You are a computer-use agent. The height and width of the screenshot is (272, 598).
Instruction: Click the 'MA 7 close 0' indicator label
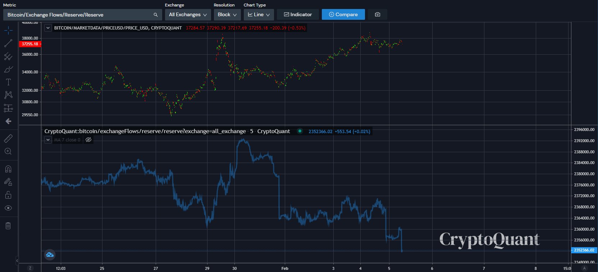[x=67, y=140]
